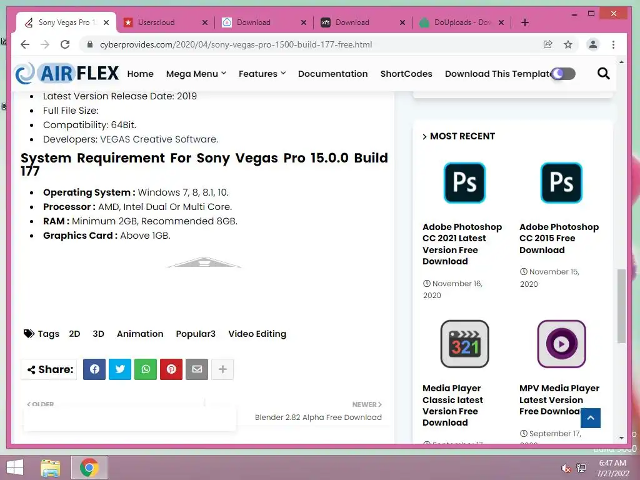
Task: Reload the page with refresh icon
Action: click(x=65, y=44)
